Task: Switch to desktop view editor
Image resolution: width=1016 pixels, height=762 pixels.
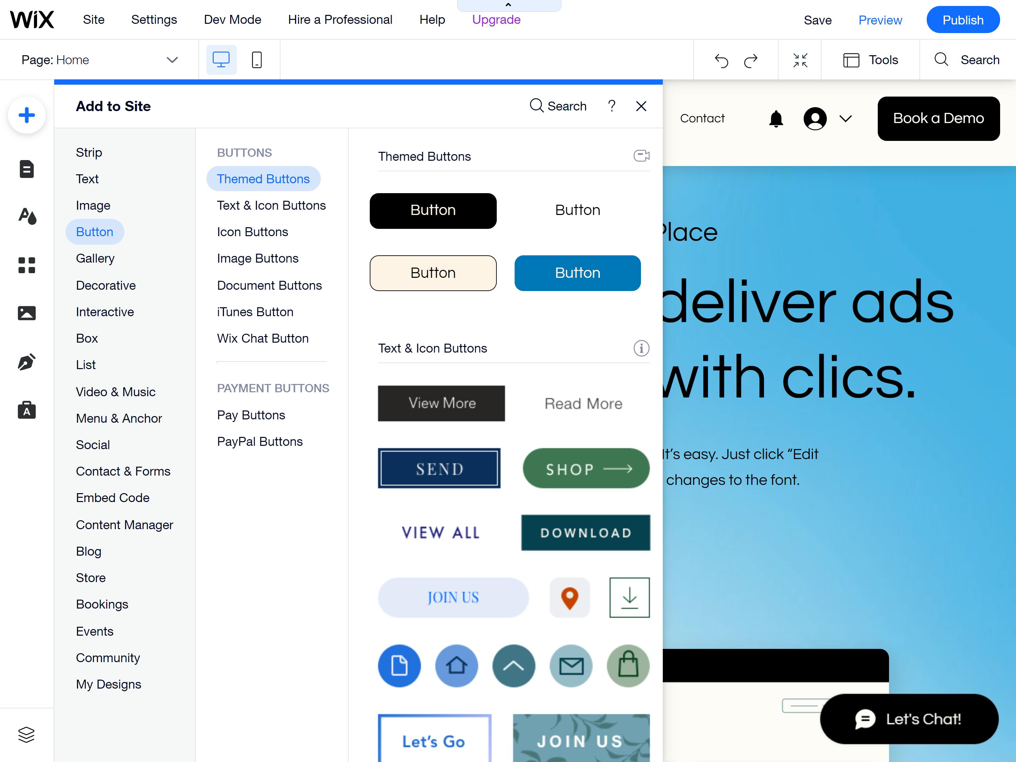Action: 221,60
